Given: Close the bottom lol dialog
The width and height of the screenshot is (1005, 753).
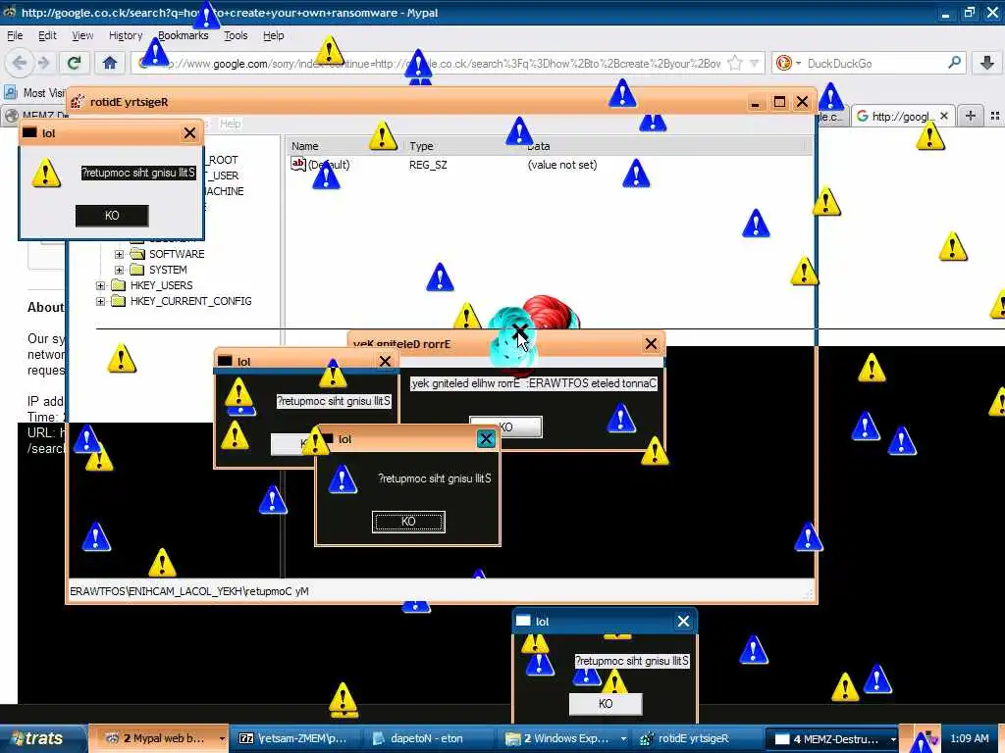Looking at the screenshot, I should coord(683,621).
